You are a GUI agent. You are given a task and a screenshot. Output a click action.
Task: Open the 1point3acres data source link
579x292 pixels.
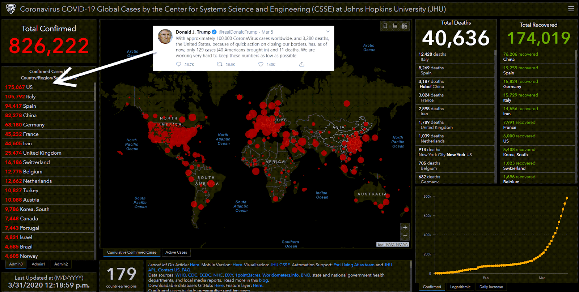(x=248, y=275)
